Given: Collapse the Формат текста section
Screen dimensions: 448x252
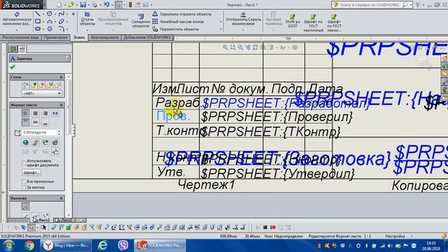Looking at the screenshot, I should pyautogui.click(x=61, y=105).
